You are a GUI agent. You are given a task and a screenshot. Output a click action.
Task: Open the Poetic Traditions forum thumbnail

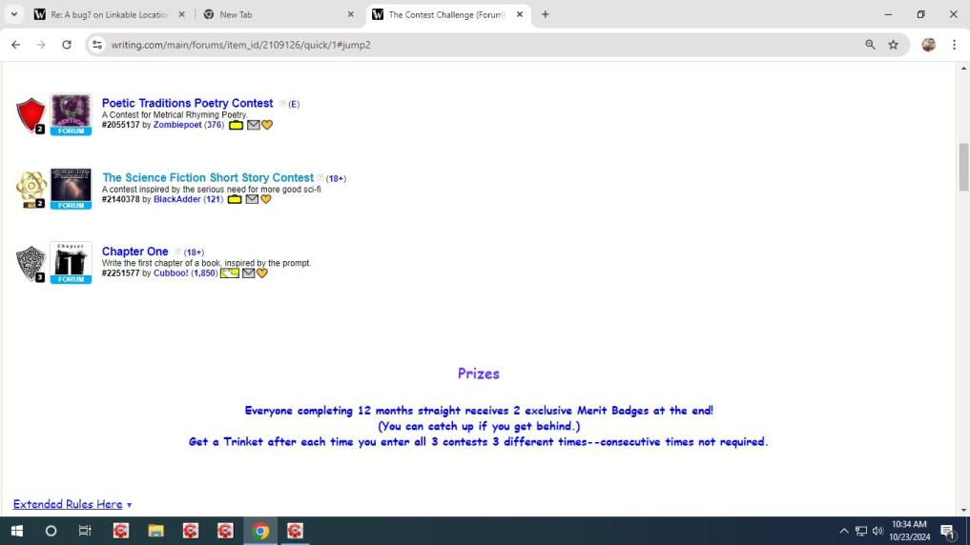(71, 112)
